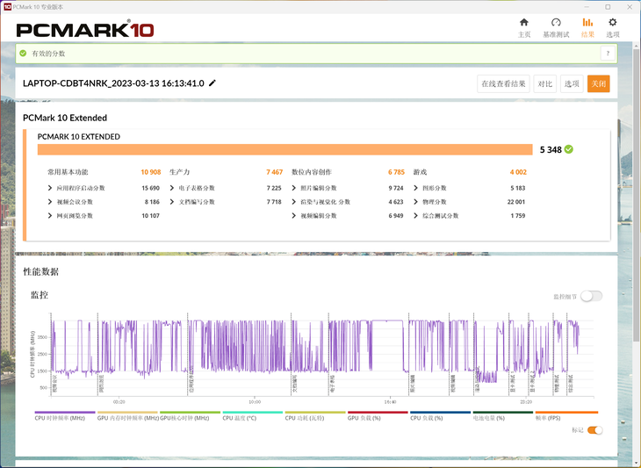Screen dimensions: 641x468
Task: Expand 网页浏览分数 row
Action: (50, 216)
